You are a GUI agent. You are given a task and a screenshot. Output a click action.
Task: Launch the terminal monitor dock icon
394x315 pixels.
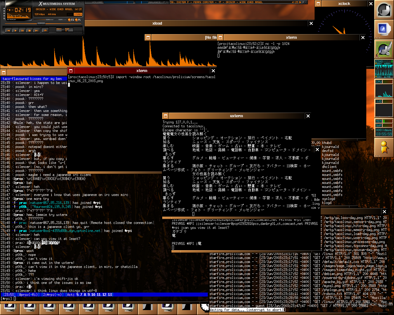coord(384,30)
